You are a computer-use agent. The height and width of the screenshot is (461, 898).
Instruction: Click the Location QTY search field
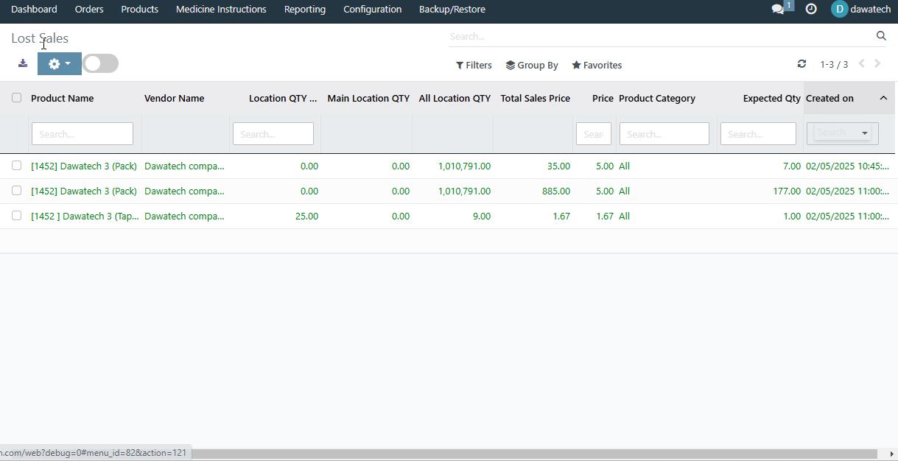point(273,134)
